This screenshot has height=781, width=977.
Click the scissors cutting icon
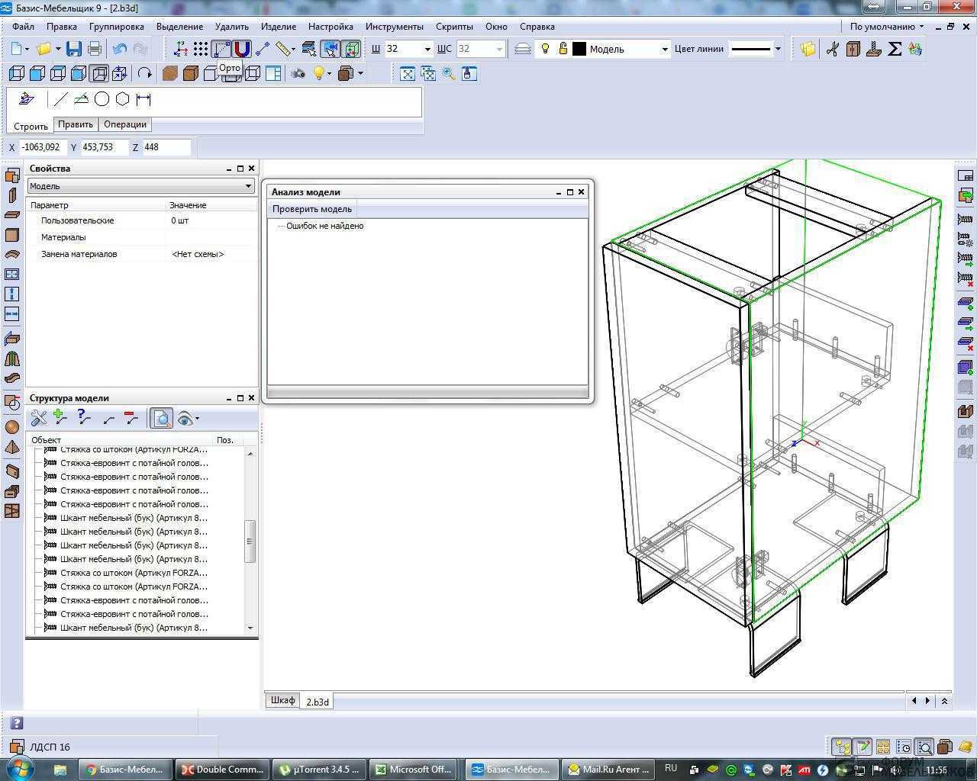(833, 49)
